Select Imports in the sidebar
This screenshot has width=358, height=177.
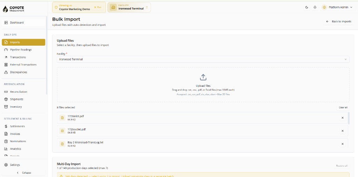(x=23, y=42)
